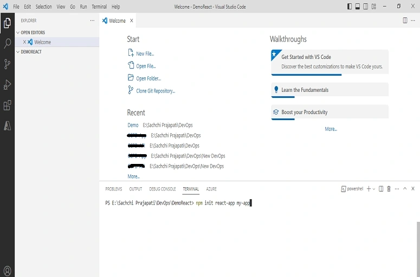Click terminal command line npm init react-app
This screenshot has width=420, height=277.
pyautogui.click(x=223, y=203)
